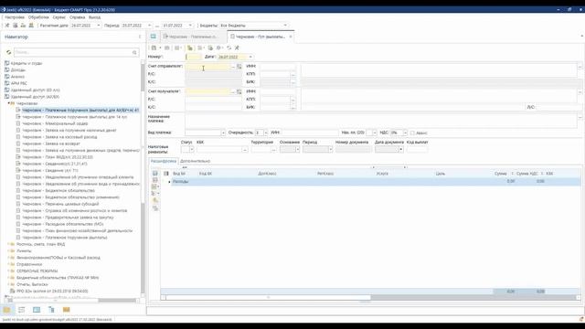Open the Расчетная дата date dropdown
This screenshot has height=329, width=585.
tap(99, 26)
